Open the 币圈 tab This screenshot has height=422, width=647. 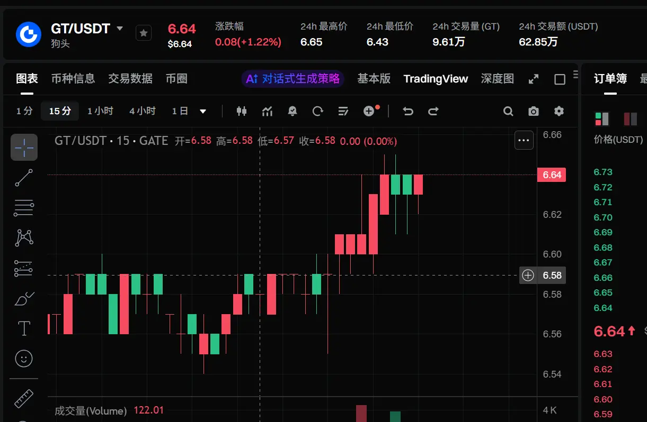click(176, 79)
